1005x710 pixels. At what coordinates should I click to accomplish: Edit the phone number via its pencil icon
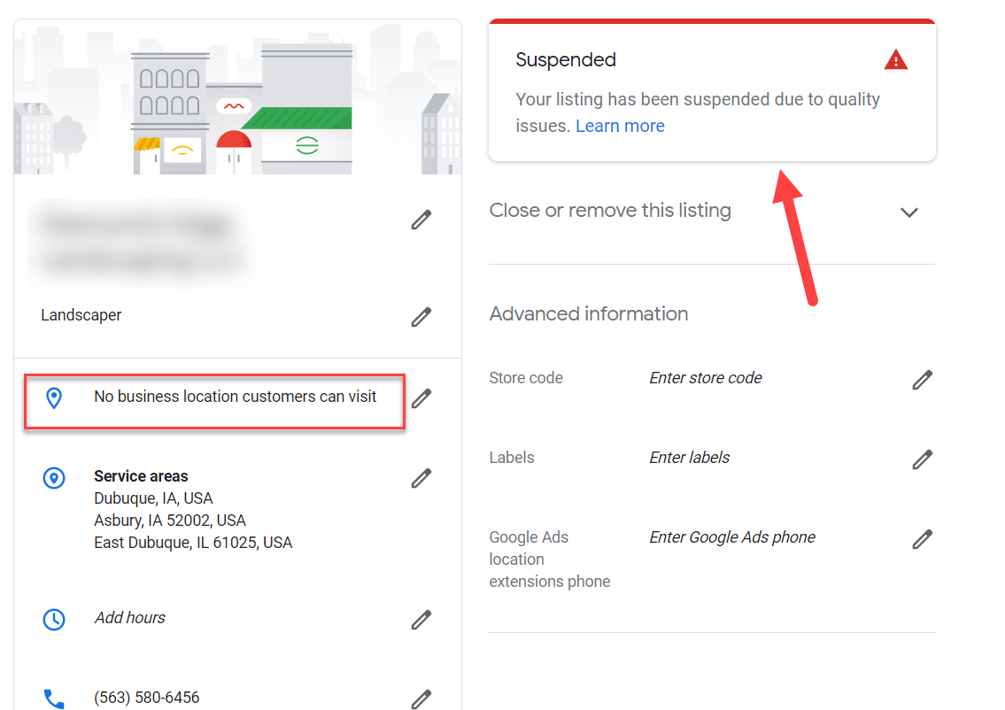click(421, 699)
